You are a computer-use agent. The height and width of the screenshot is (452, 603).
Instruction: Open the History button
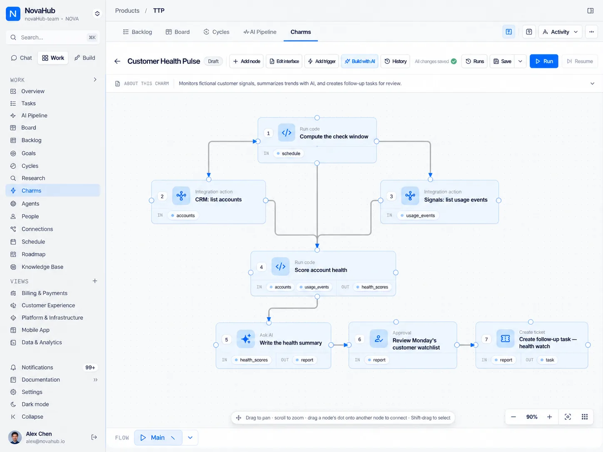(395, 61)
